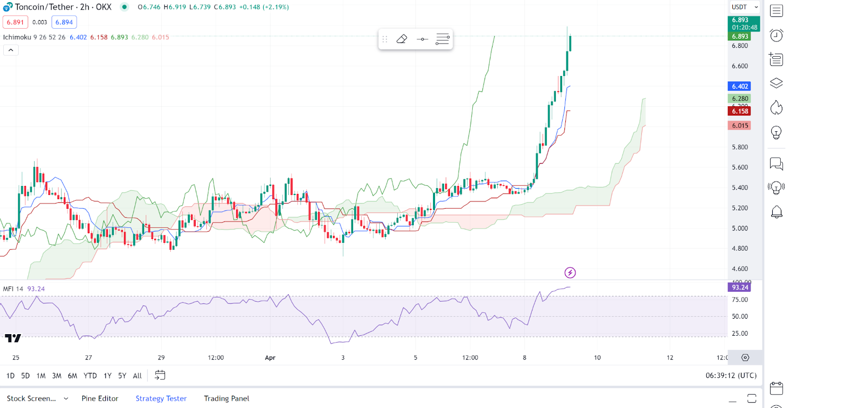Click the Toncoin symbol logo icon

click(x=7, y=7)
